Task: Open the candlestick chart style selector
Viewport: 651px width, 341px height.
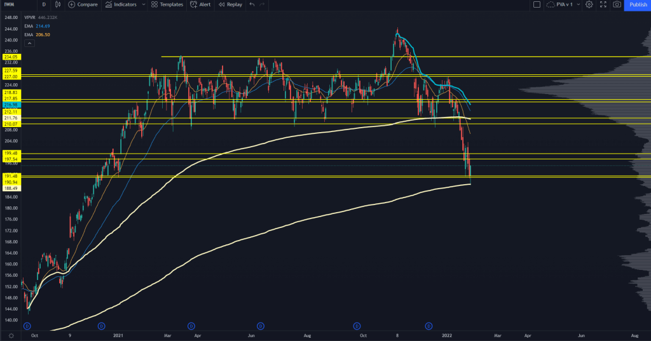Action: [x=58, y=4]
